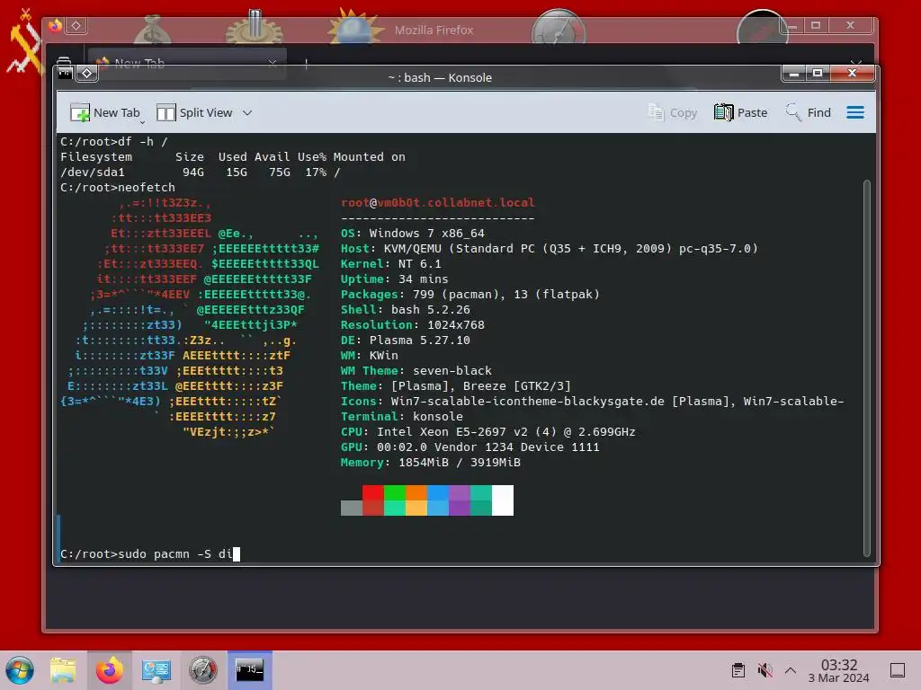Click the 'Kernel: NT 6.1' line
Viewport: 921px width, 690px height.
[x=390, y=263]
